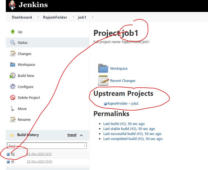Open the dropdown arrow after job1 breadcrumb
This screenshot has height=170, width=208.
tap(93, 17)
